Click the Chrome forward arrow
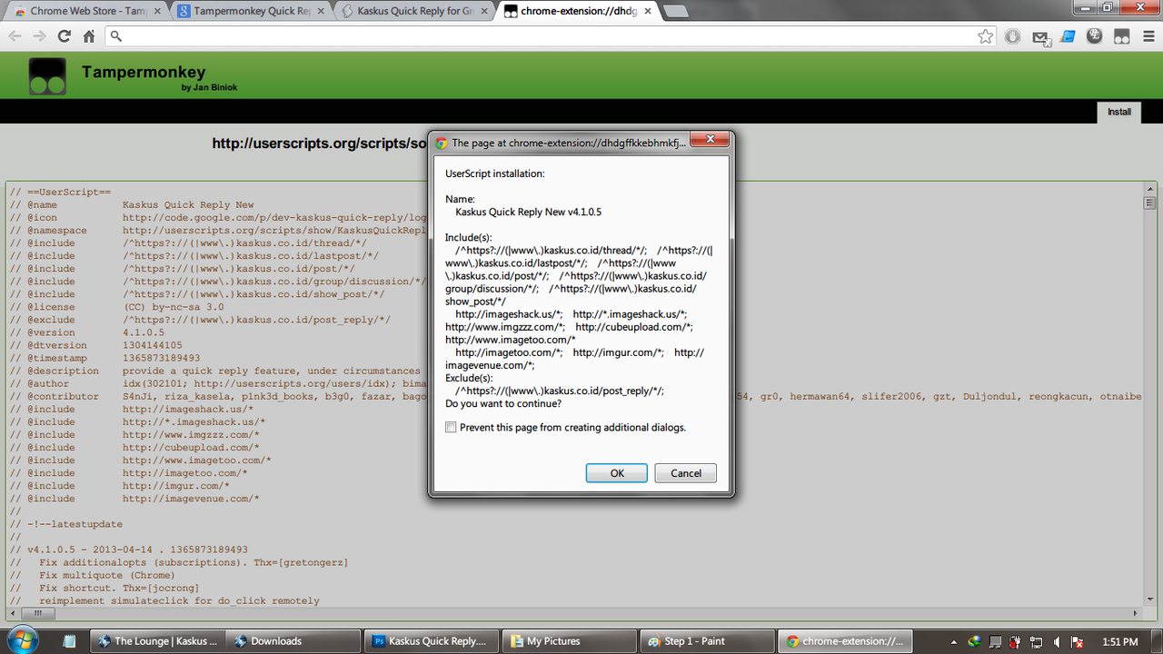The width and height of the screenshot is (1163, 654). pos(39,36)
